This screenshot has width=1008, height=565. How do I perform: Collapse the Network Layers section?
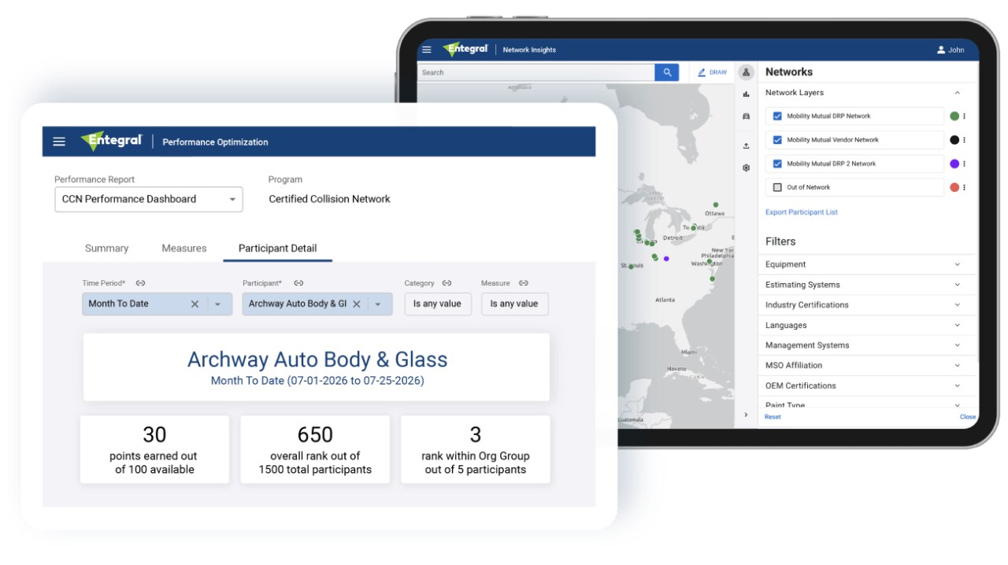tap(958, 93)
